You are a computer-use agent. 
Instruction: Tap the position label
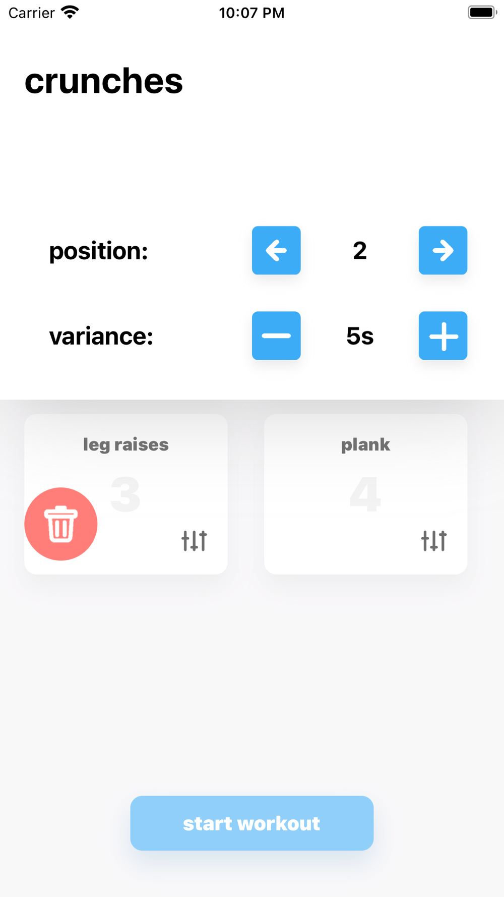click(99, 251)
